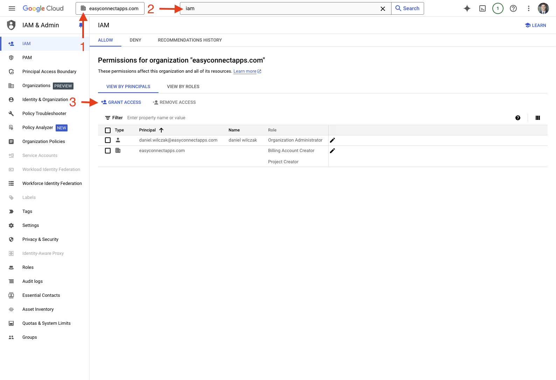Click the Google Cloud logo
The height and width of the screenshot is (380, 556).
pos(43,8)
